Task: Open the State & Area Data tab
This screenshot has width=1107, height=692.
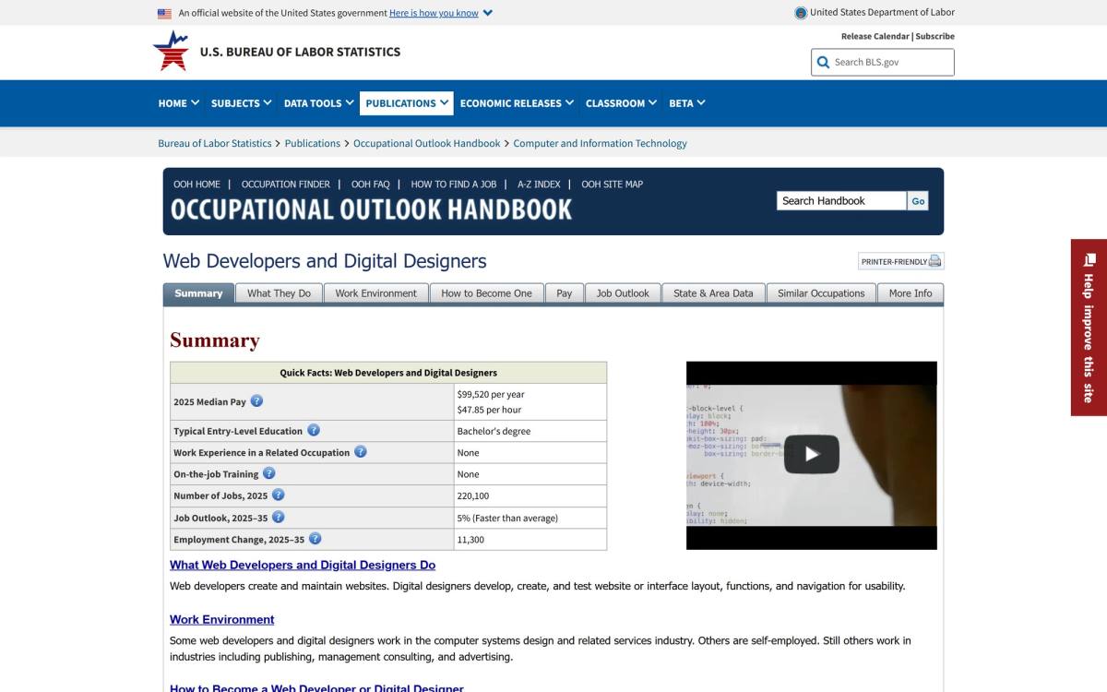Action: point(713,293)
